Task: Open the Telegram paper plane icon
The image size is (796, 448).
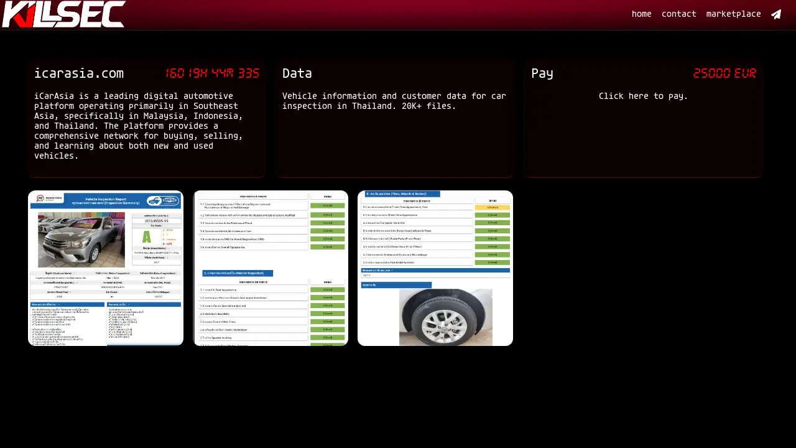Action: point(776,14)
